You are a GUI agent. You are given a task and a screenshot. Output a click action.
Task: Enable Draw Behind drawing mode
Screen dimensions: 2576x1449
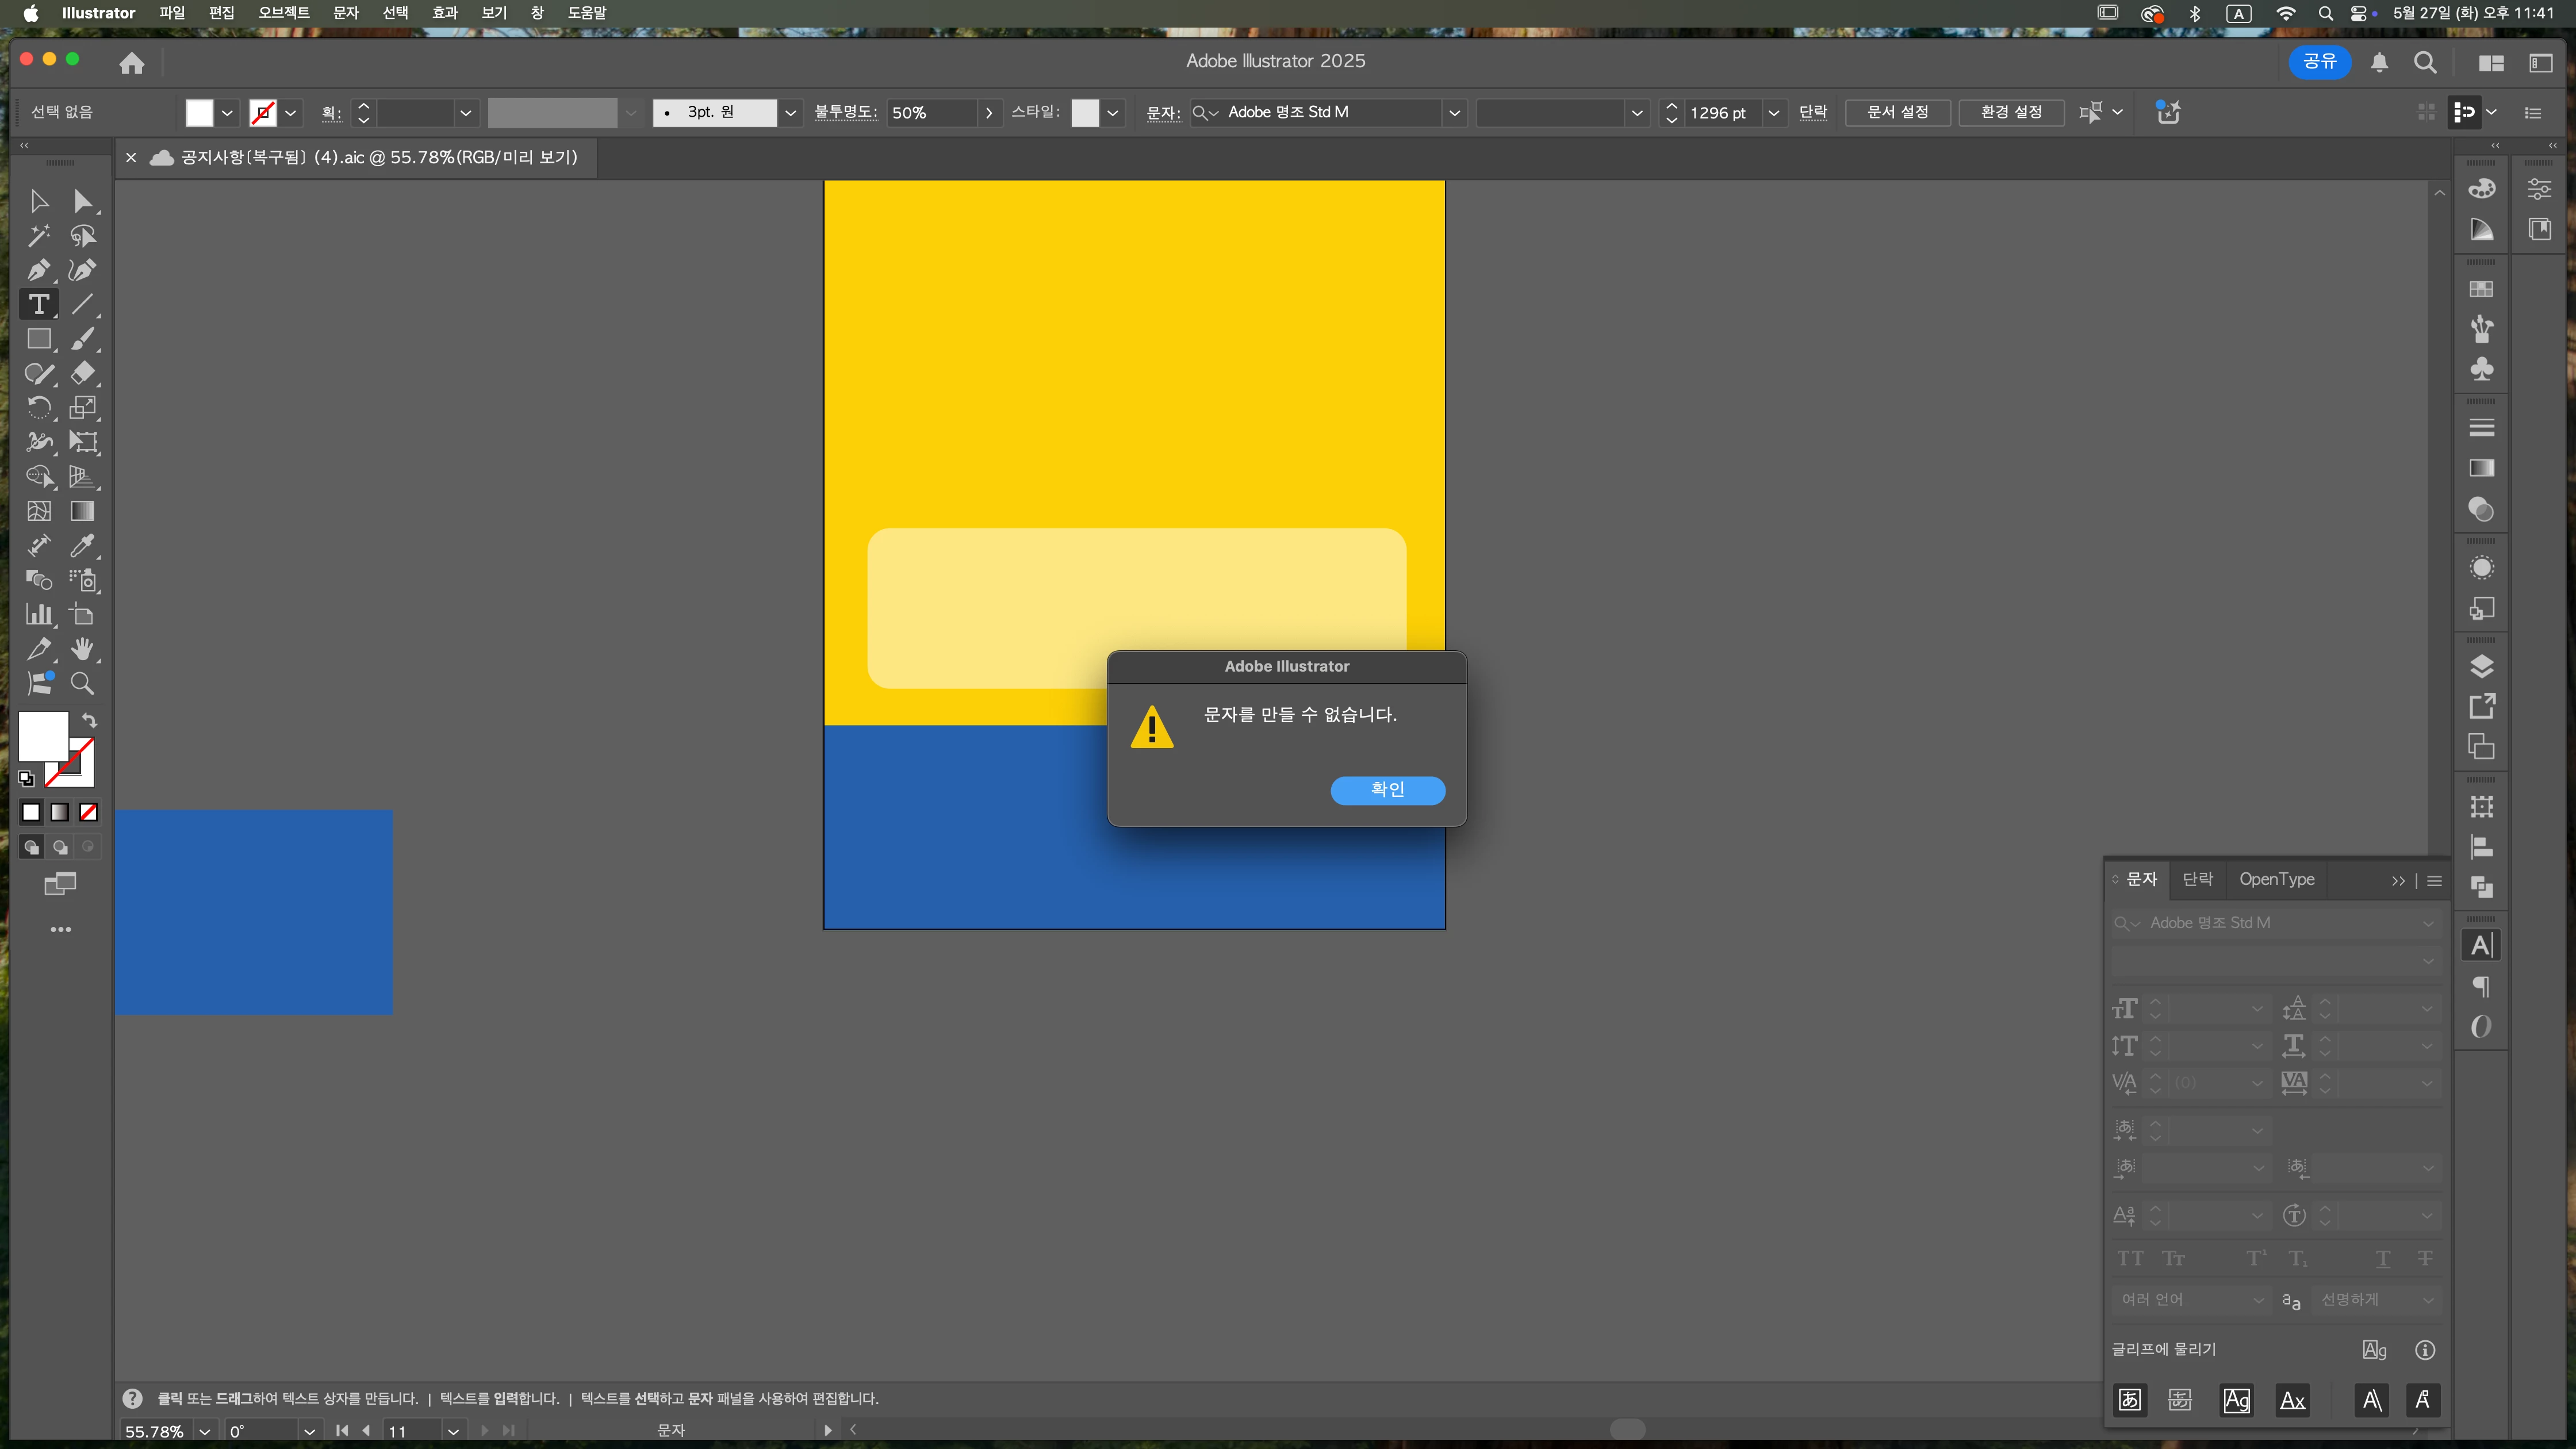click(60, 847)
